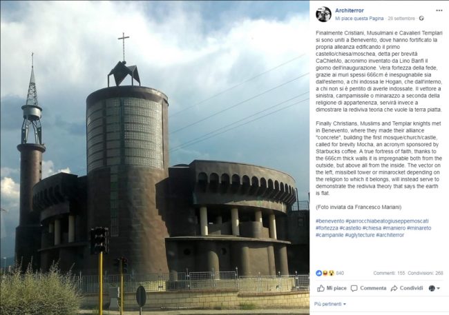Open the reaction emoji list

coord(325,273)
